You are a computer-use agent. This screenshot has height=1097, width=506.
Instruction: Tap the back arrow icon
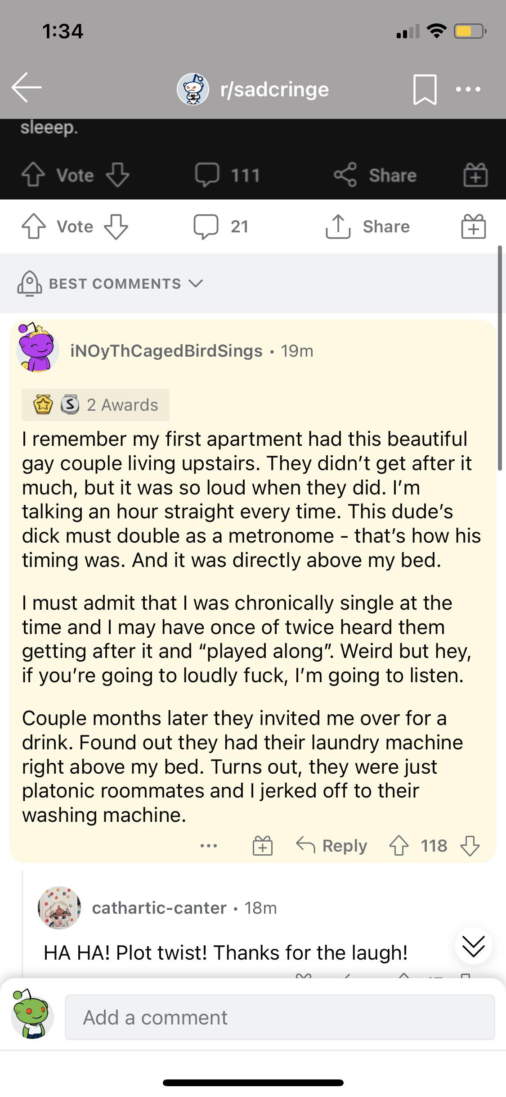pos(27,87)
